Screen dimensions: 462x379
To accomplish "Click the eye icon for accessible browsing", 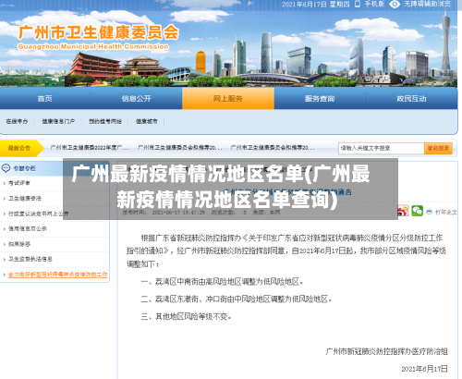I will pos(395,4).
